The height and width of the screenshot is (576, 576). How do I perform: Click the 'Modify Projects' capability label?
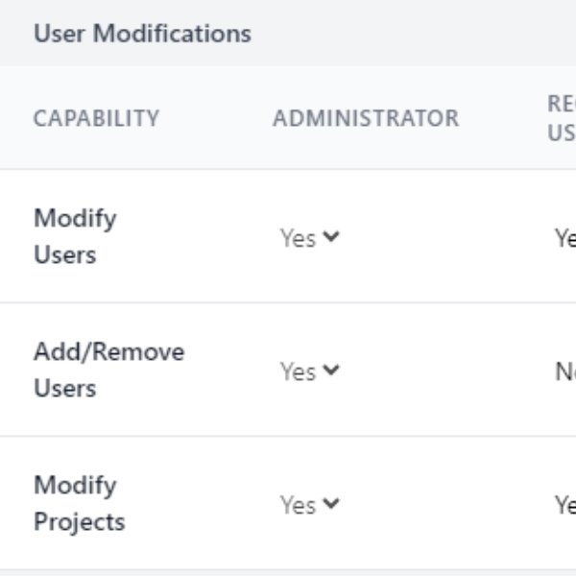pyautogui.click(x=80, y=503)
